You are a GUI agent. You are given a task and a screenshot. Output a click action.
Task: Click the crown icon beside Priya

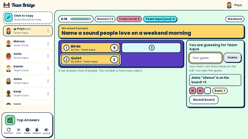(x=15, y=29)
